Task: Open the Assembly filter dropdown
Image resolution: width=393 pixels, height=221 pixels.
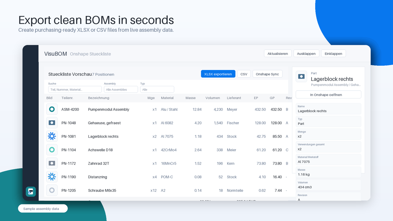Action: click(x=121, y=89)
